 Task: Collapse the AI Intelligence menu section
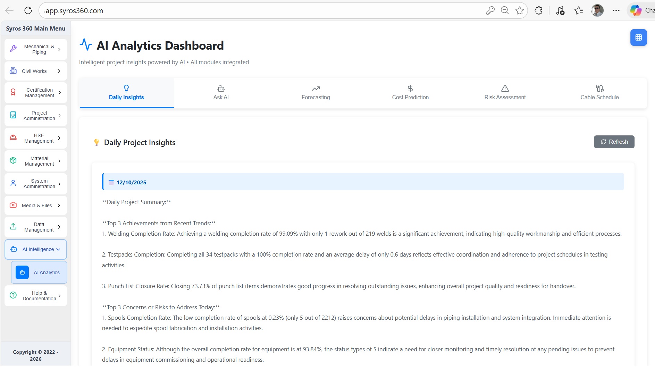pyautogui.click(x=36, y=249)
